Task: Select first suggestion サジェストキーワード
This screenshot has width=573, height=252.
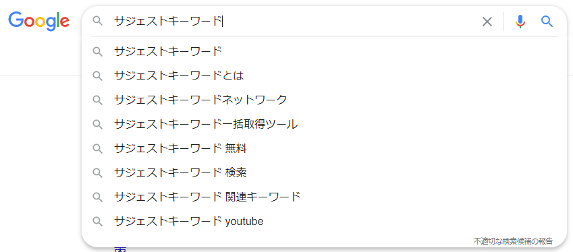Action: click(324, 51)
